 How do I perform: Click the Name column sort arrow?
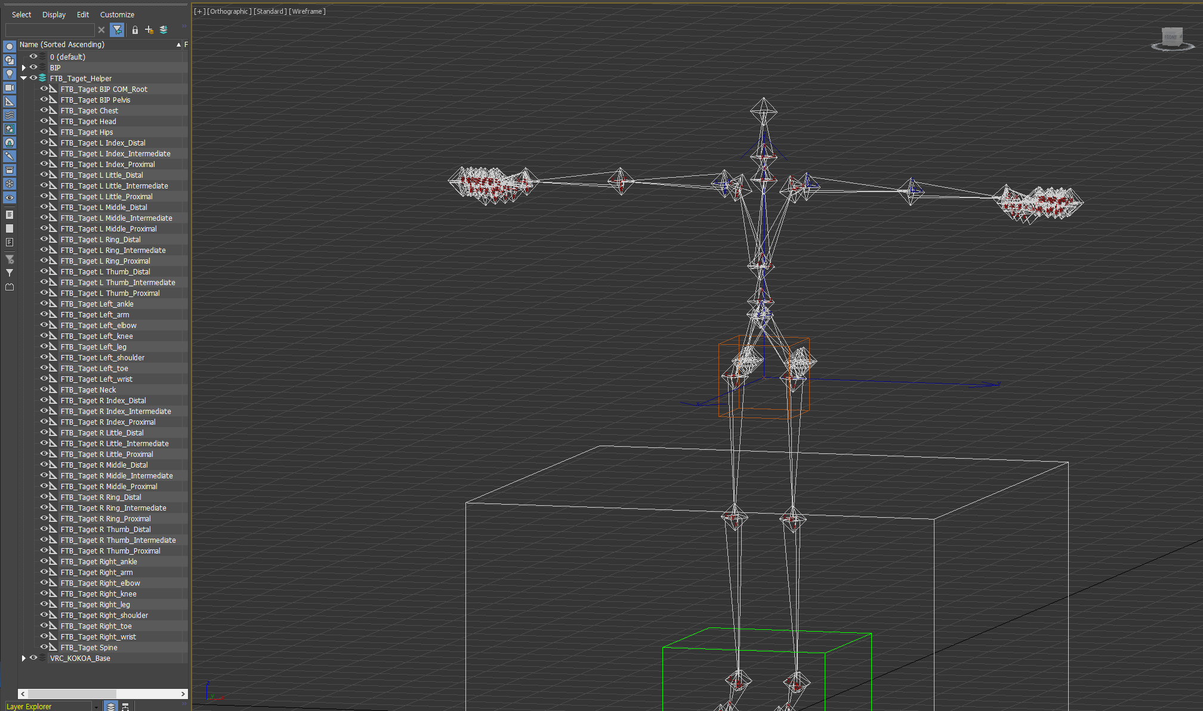(178, 45)
